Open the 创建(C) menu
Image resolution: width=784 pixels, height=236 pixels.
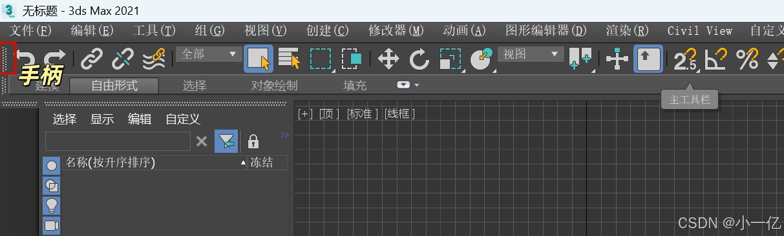[327, 31]
